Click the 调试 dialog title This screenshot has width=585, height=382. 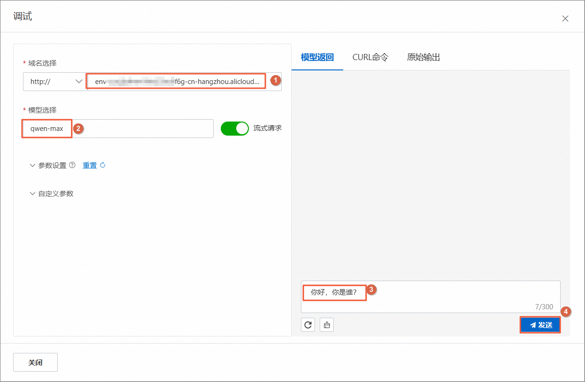pos(22,17)
